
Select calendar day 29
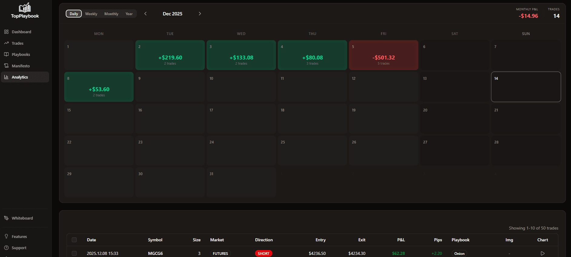coord(99,182)
